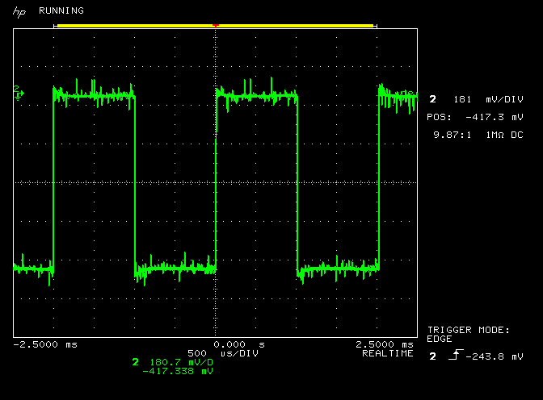Open the TRIGGER MODE EDGE setting

point(469,334)
